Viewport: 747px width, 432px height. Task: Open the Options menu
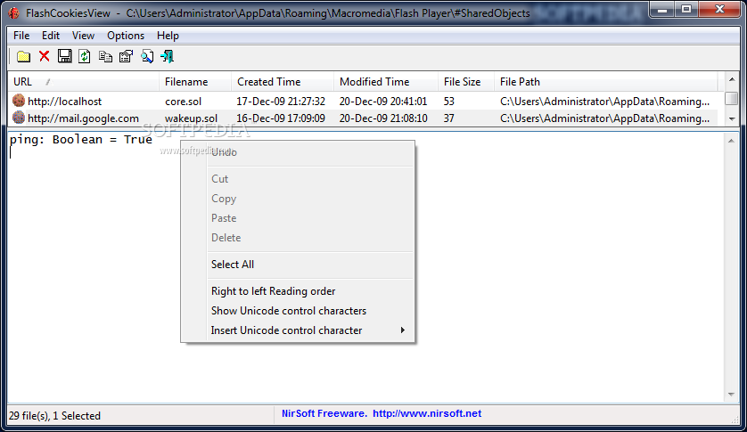126,36
